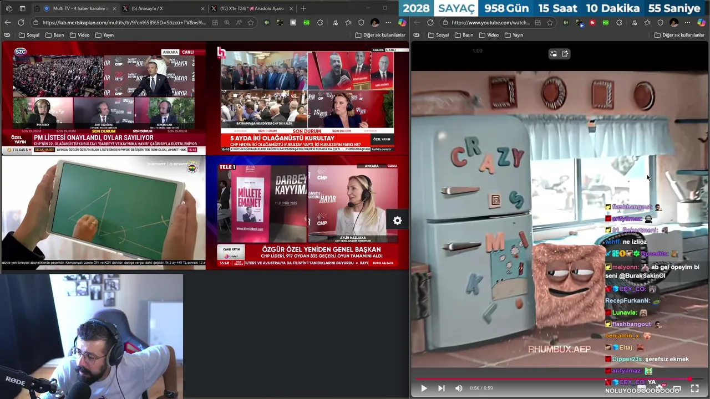The width and height of the screenshot is (710, 399).
Task: Open a new tab in left browser
Action: point(303,8)
